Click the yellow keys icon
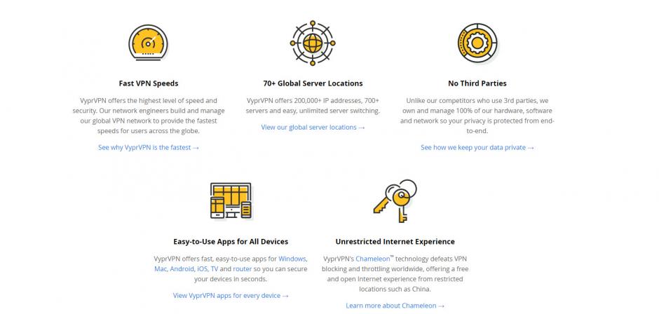Viewport: 659px width, 314px height. (395, 200)
